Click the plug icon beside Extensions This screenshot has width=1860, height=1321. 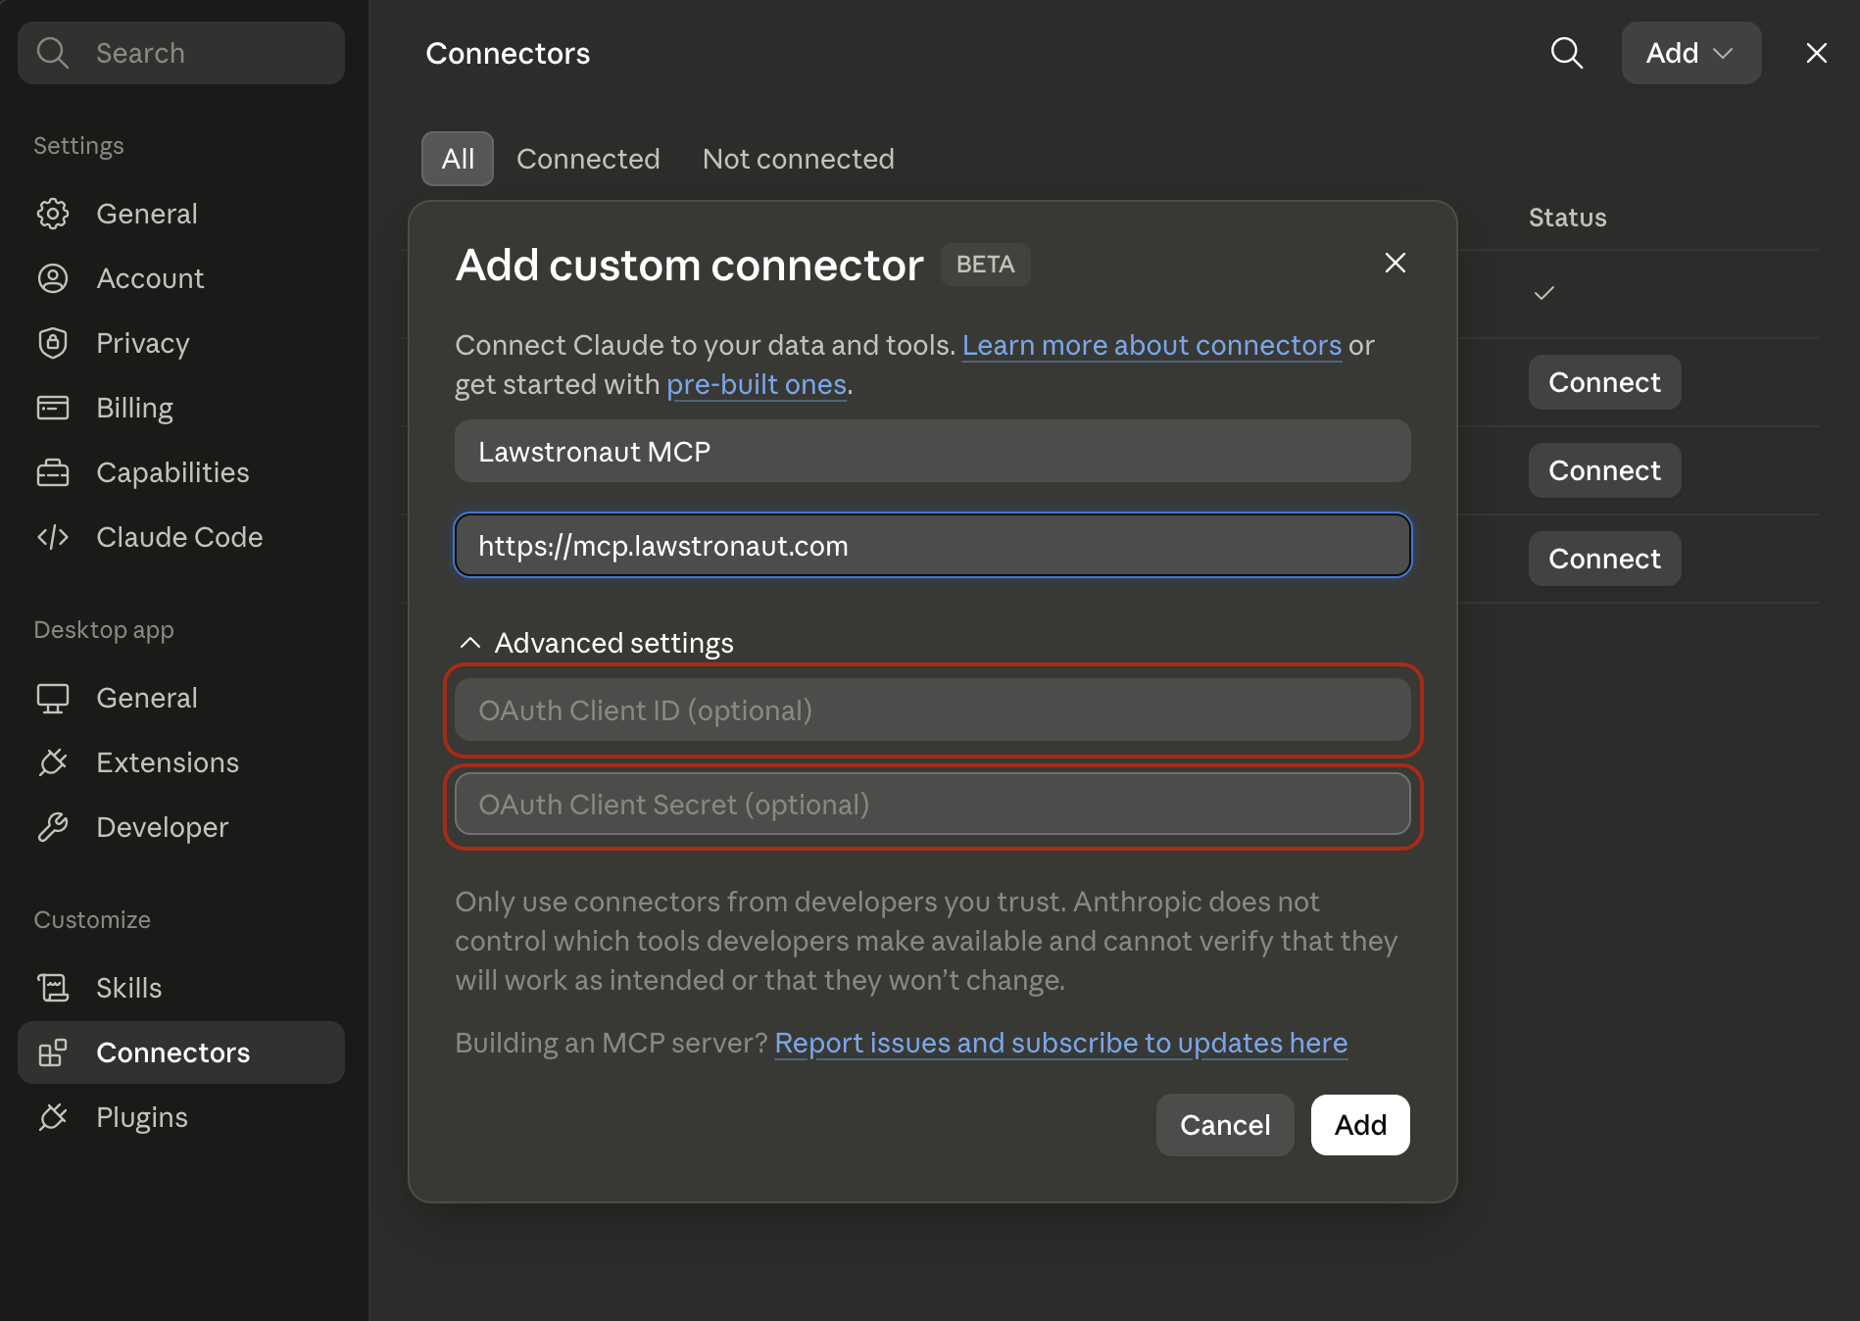tap(53, 762)
